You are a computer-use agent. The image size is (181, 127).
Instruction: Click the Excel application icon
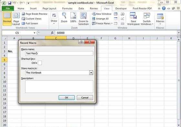point(4,3)
